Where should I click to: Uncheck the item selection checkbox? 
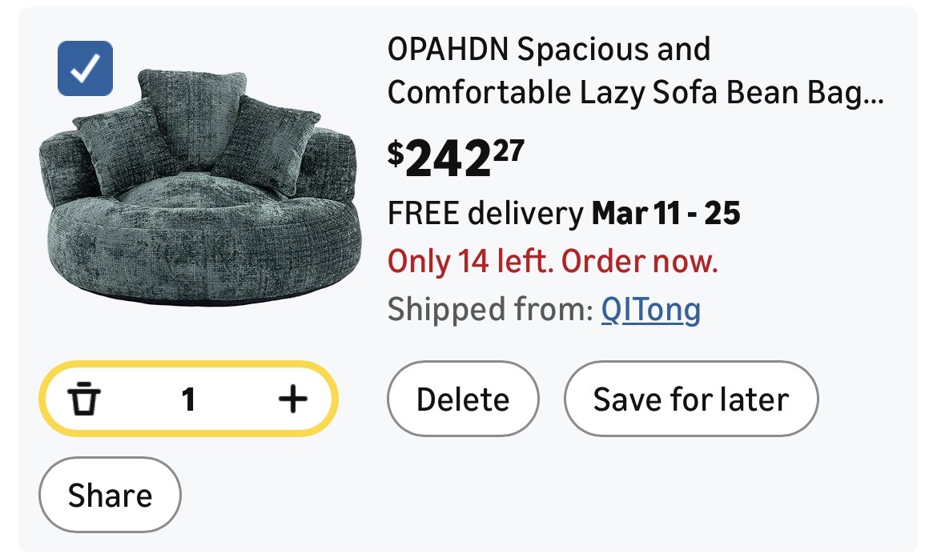coord(86,68)
